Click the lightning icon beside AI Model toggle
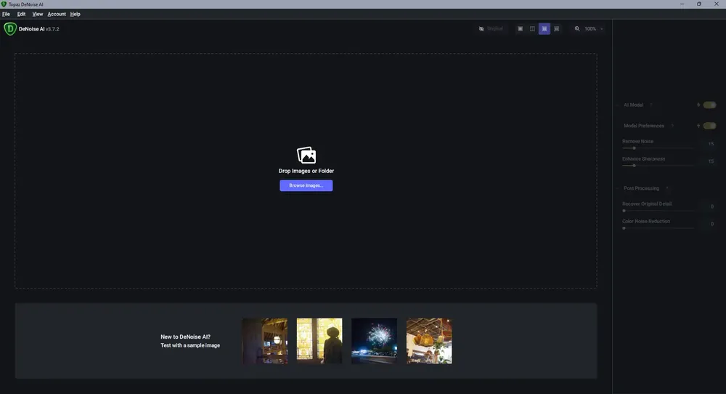This screenshot has height=394, width=726. pos(698,105)
